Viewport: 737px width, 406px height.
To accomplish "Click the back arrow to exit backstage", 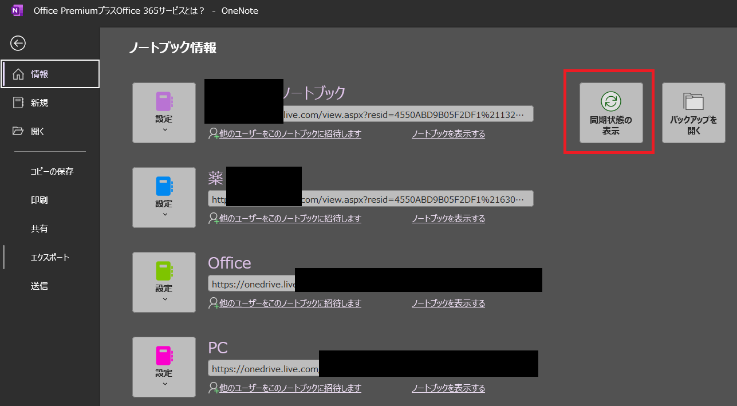I will coord(18,44).
